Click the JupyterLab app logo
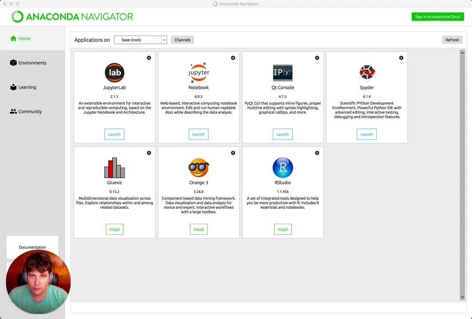The width and height of the screenshot is (472, 319). point(114,73)
